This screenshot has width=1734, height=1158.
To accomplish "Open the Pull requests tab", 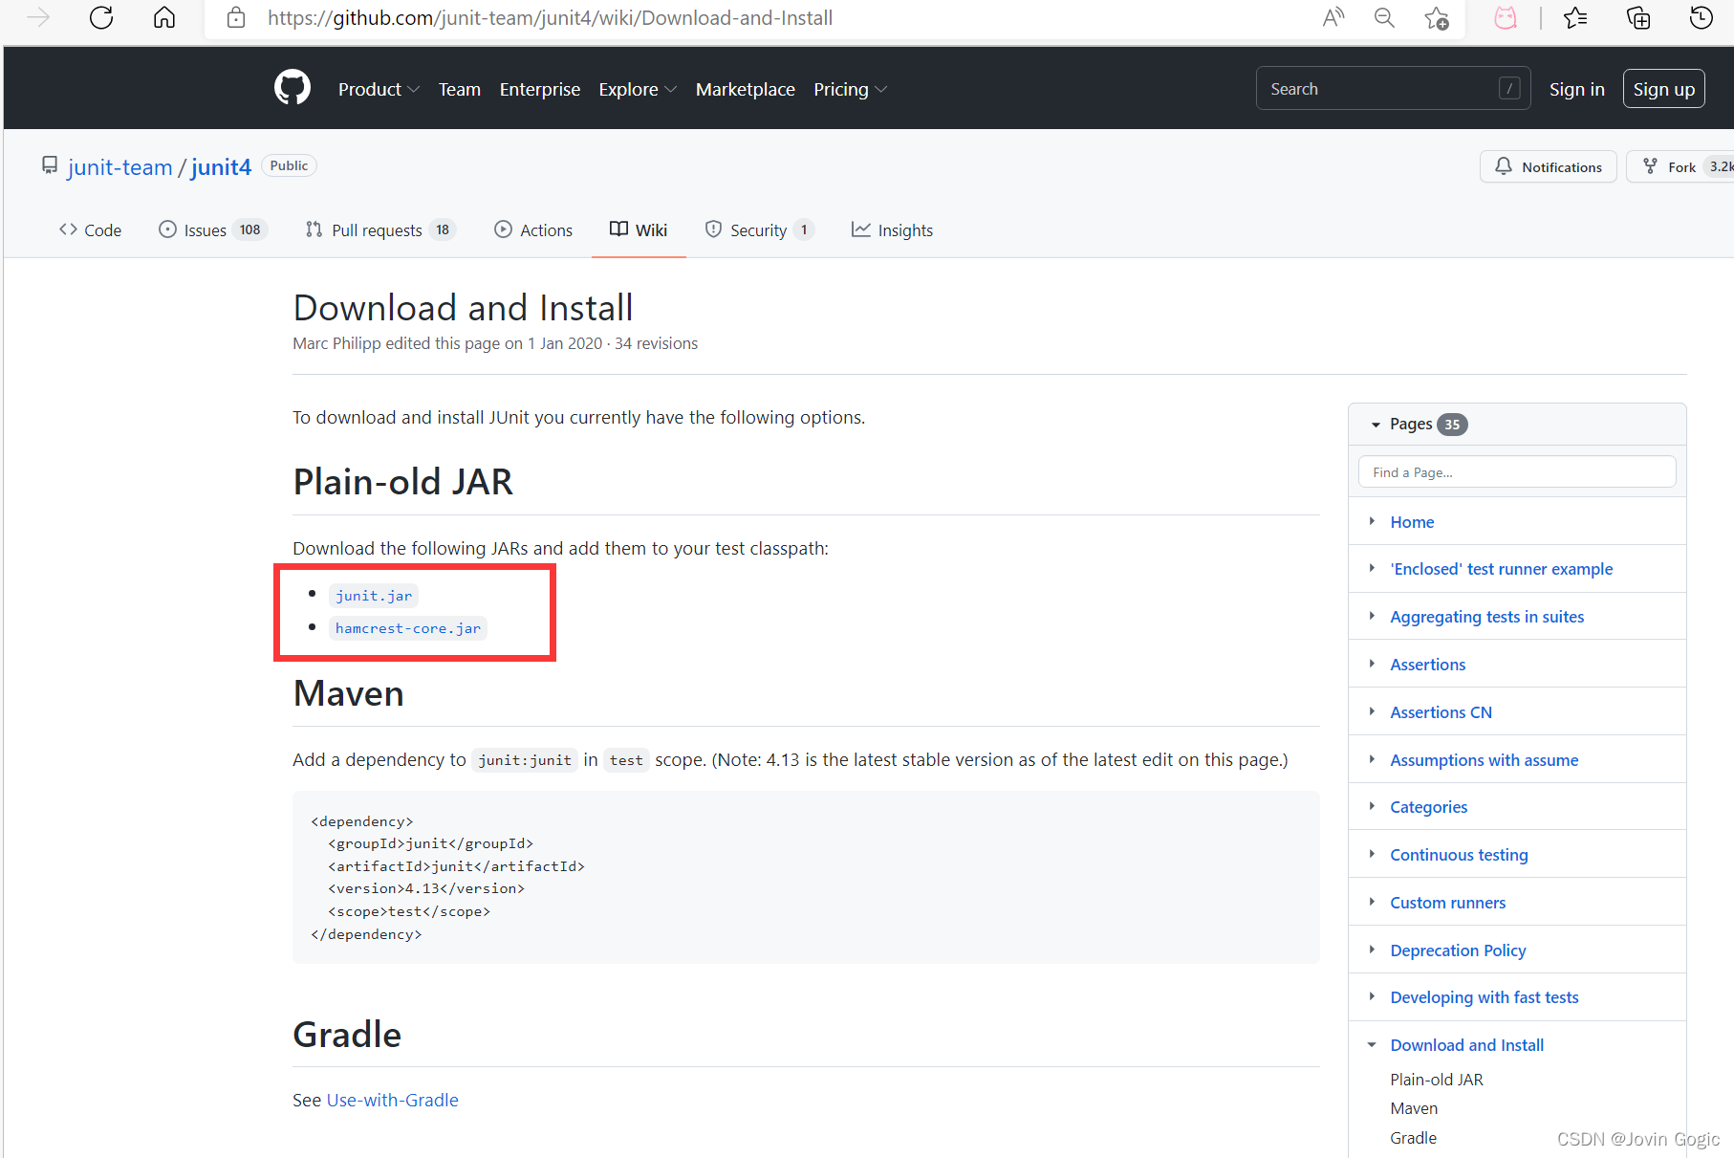I will coord(379,229).
